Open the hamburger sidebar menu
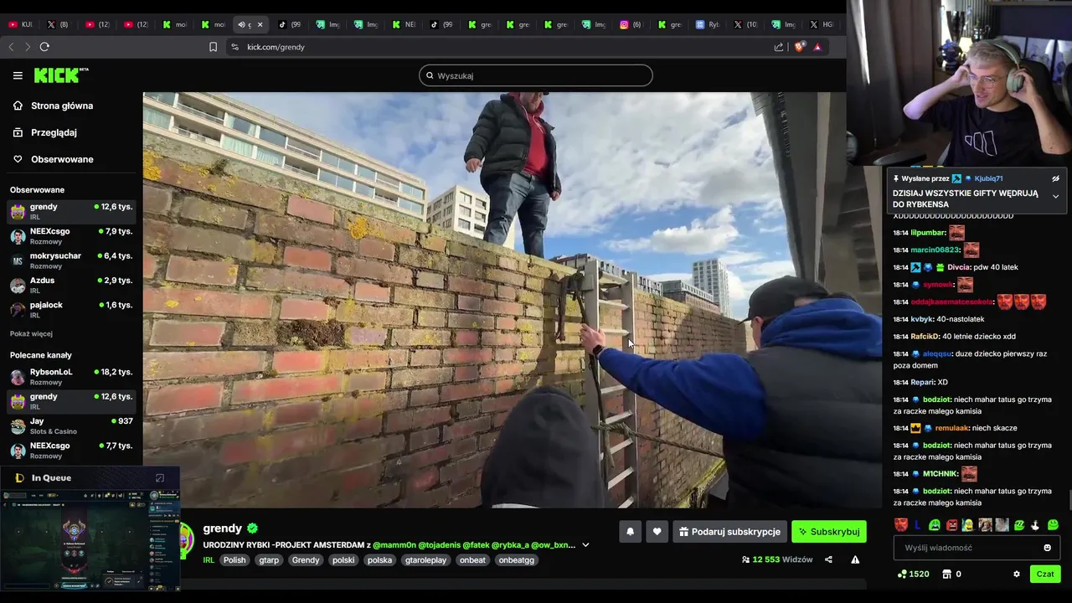This screenshot has height=603, width=1072. pyautogui.click(x=18, y=75)
